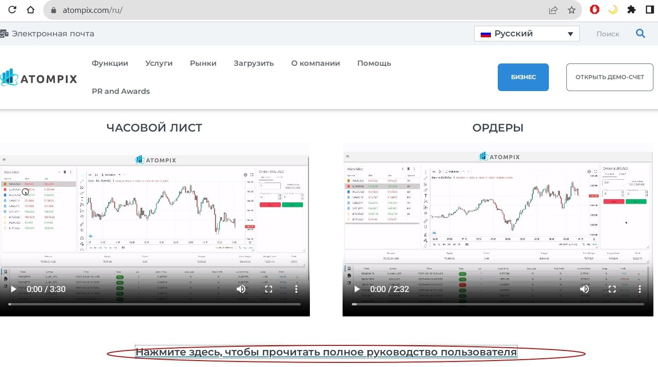658x367 pixels.
Task: Open the puzzle-piece extensions menu
Action: 631,9
